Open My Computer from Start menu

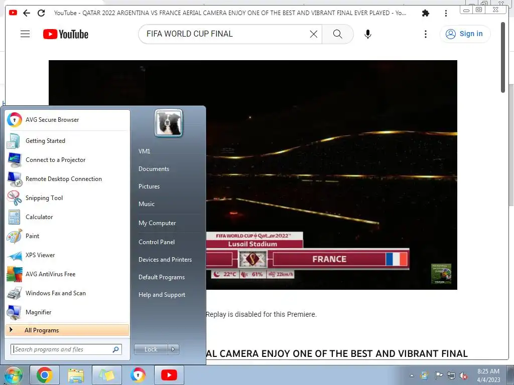[157, 223]
